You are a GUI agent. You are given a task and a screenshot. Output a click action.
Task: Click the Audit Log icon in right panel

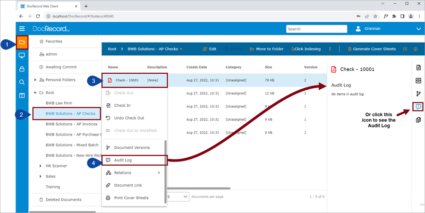click(418, 107)
